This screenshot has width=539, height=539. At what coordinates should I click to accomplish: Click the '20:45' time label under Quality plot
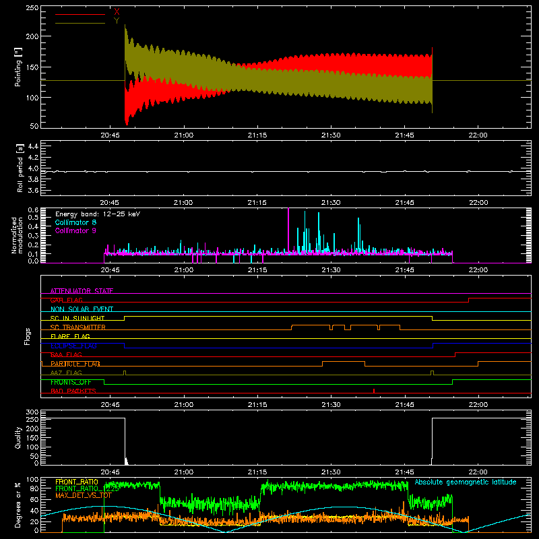[x=110, y=472]
